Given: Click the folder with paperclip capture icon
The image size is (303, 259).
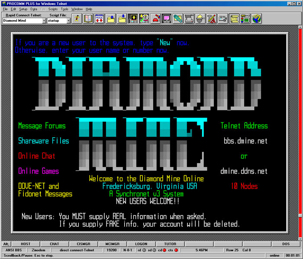Looking at the screenshot, I should pos(178,19).
